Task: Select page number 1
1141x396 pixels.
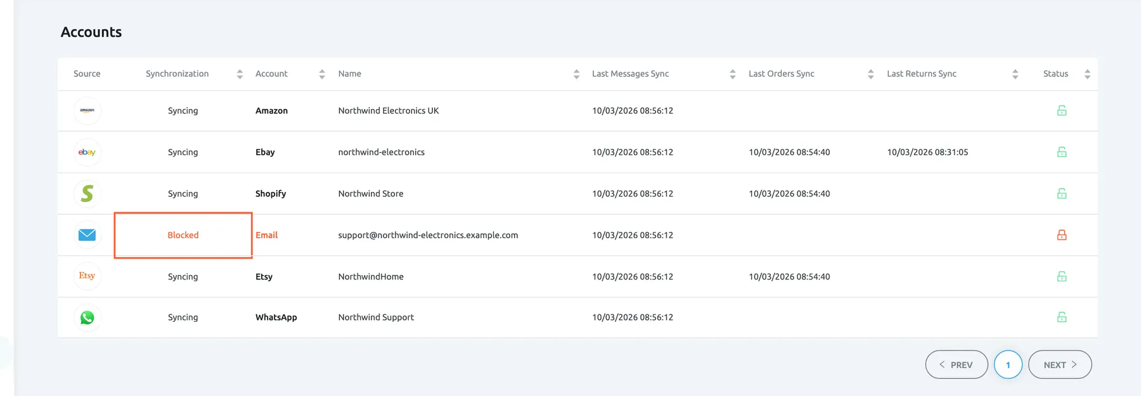Action: coord(1008,364)
